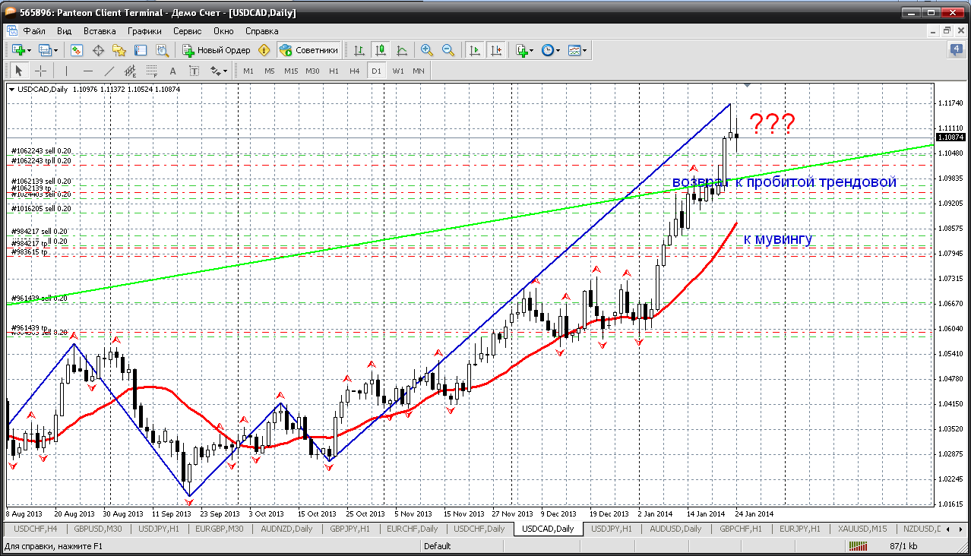The height and width of the screenshot is (556, 971).
Task: Expand the periodicity clock dropdown
Action: (x=551, y=50)
